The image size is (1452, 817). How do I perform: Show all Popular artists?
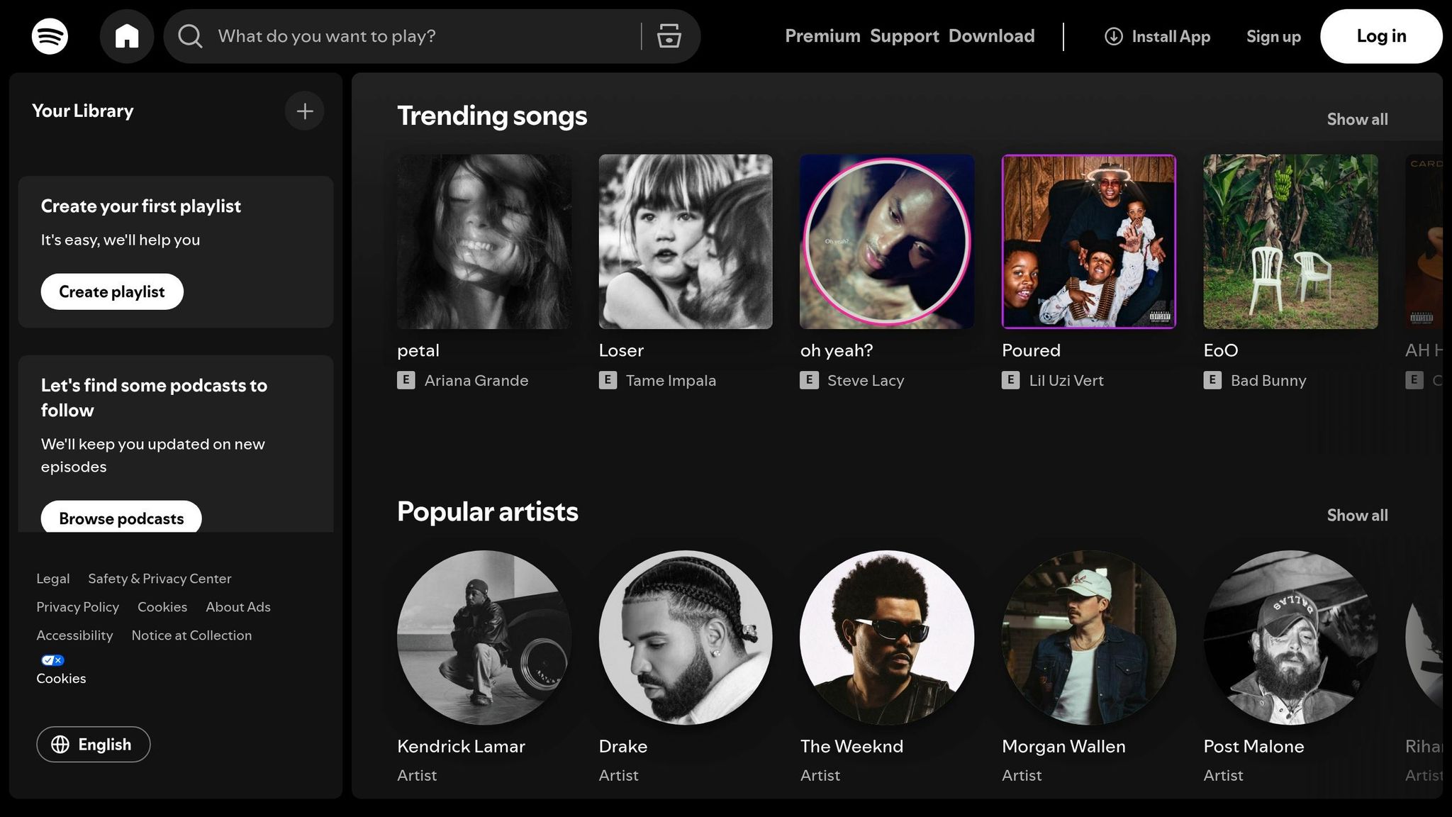tap(1357, 515)
